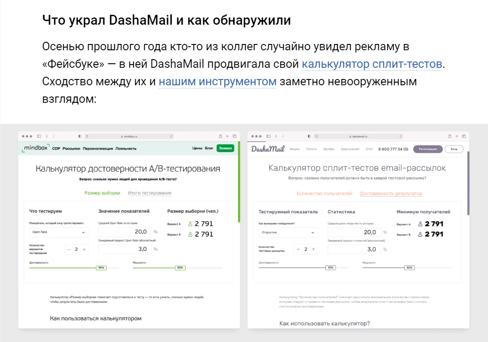Open a new tab in the DashaMail window
This screenshot has width=488, height=342.
coord(457,136)
